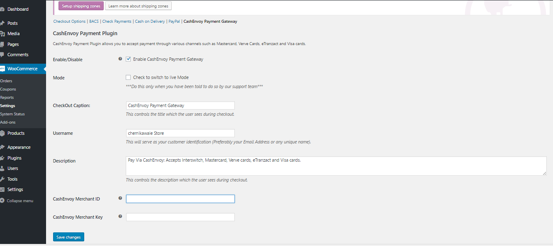This screenshot has width=553, height=246.
Task: Open the PayPal settings link
Action: pyautogui.click(x=174, y=21)
